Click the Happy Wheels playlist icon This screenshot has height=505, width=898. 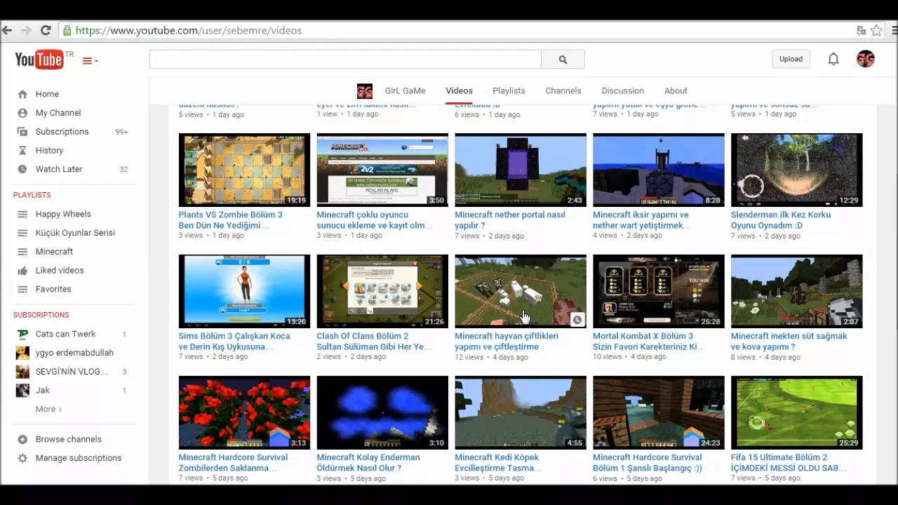[x=22, y=214]
